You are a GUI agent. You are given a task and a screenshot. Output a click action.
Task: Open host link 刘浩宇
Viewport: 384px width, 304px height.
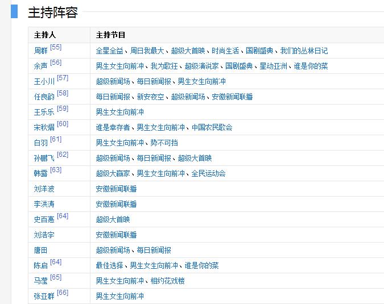click(44, 235)
